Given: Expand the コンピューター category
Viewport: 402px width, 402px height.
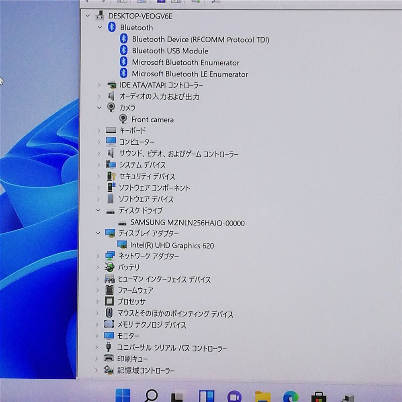Looking at the screenshot, I should [x=99, y=142].
